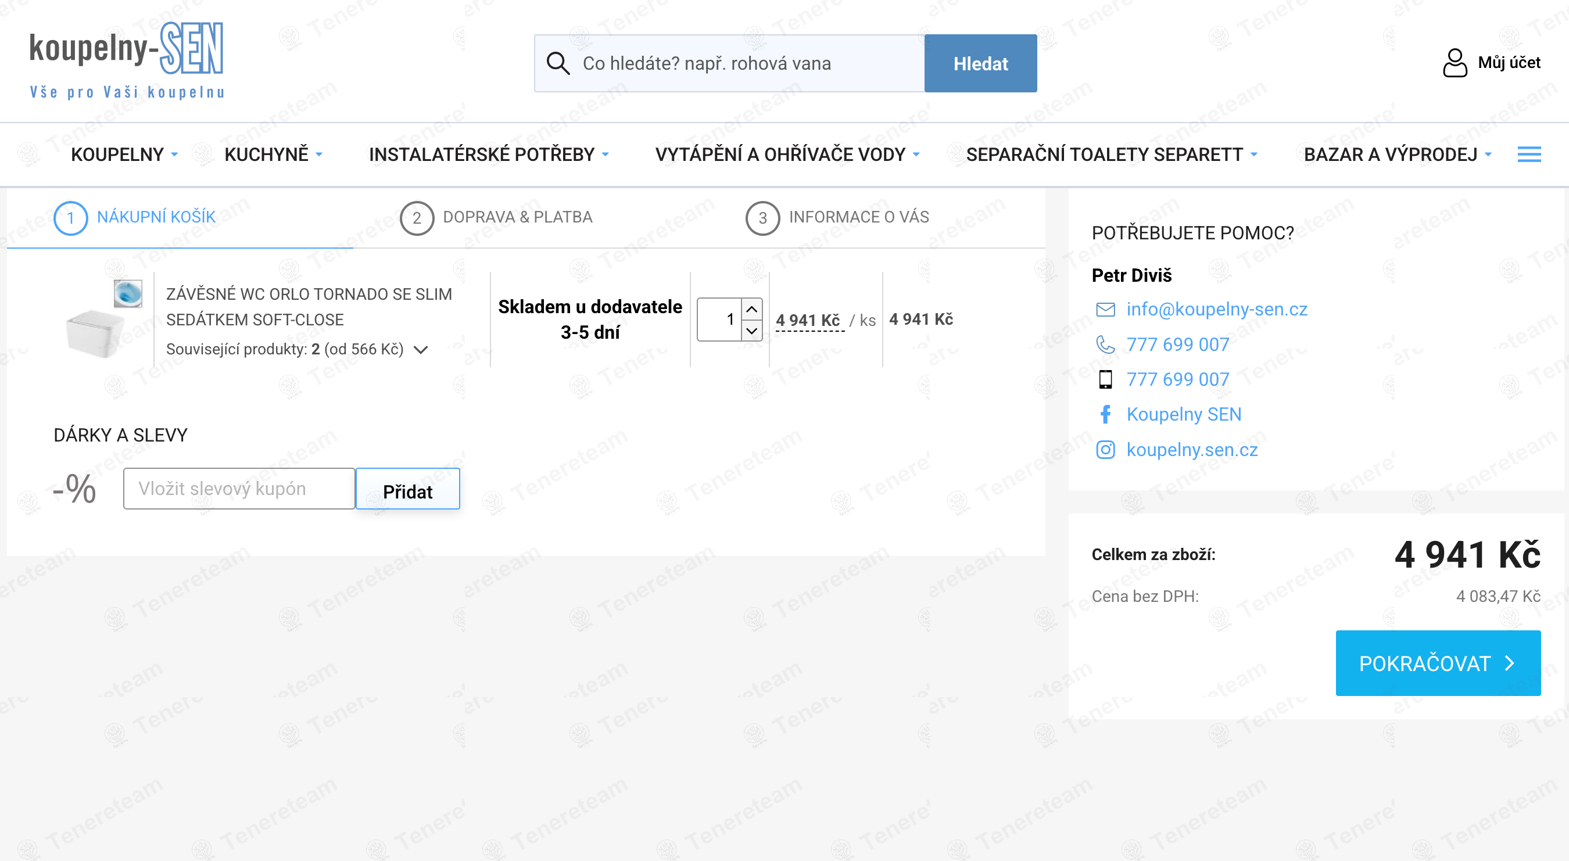This screenshot has height=861, width=1569.
Task: Open the info@koupelny-sen.cz email link
Action: pyautogui.click(x=1216, y=309)
